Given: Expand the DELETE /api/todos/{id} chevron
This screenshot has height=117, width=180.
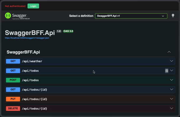Looking at the screenshot, I should pyautogui.click(x=172, y=108).
